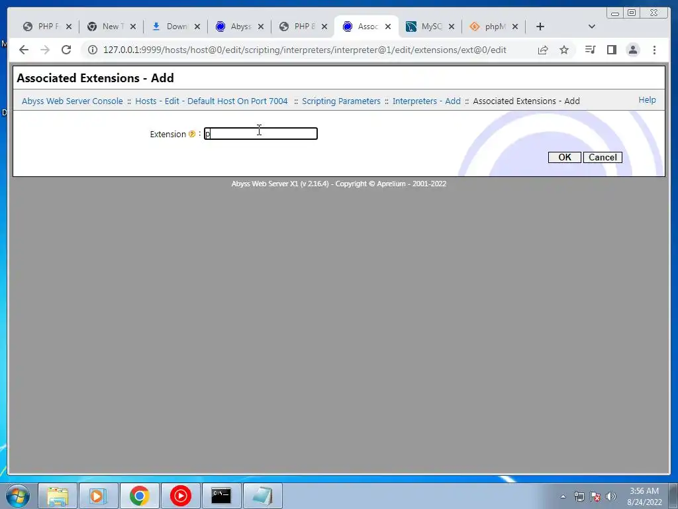This screenshot has width=678, height=509.
Task: Open Interpreters - Add breadcrumb link
Action: 426,101
